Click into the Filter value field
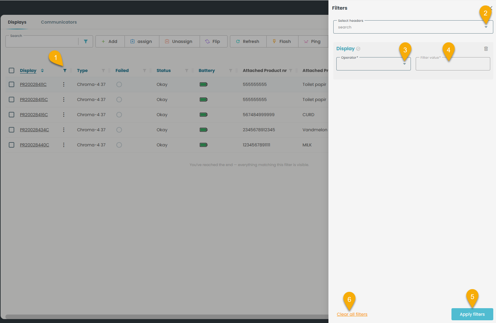The width and height of the screenshot is (496, 323). [453, 64]
